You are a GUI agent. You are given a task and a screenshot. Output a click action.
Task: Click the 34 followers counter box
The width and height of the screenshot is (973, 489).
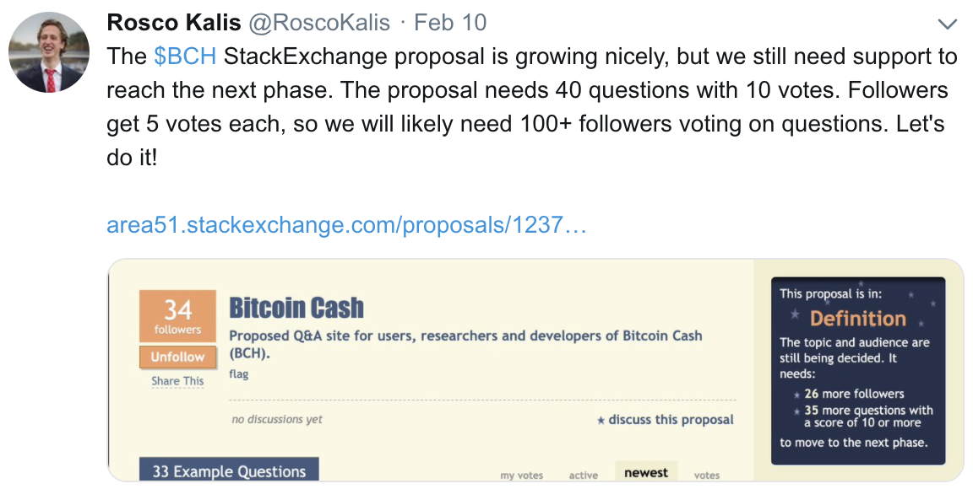[177, 316]
